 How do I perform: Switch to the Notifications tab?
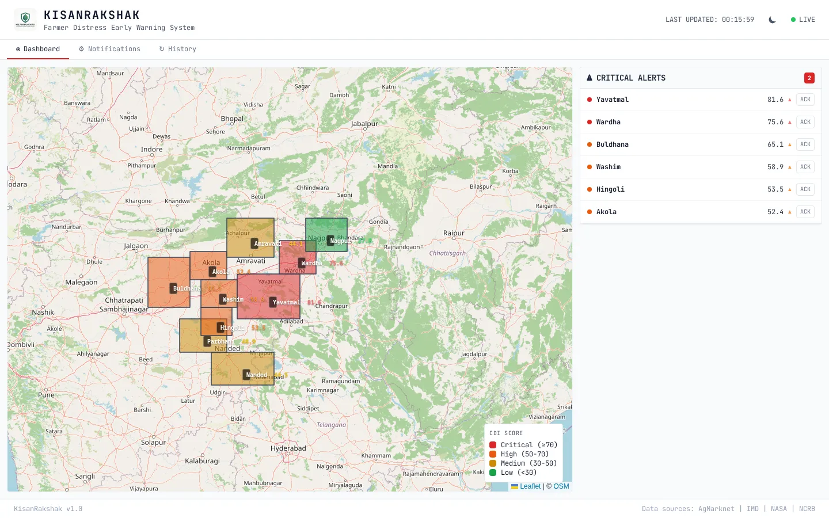pos(109,49)
